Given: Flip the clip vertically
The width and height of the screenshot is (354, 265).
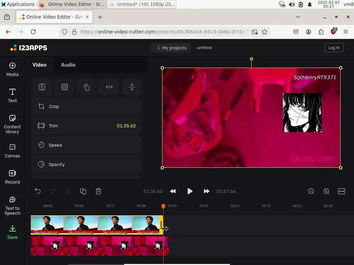Looking at the screenshot, I should 132,87.
